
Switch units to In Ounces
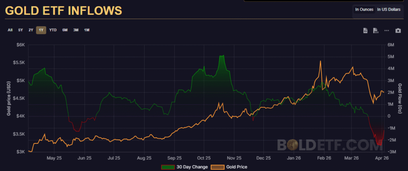(364, 9)
